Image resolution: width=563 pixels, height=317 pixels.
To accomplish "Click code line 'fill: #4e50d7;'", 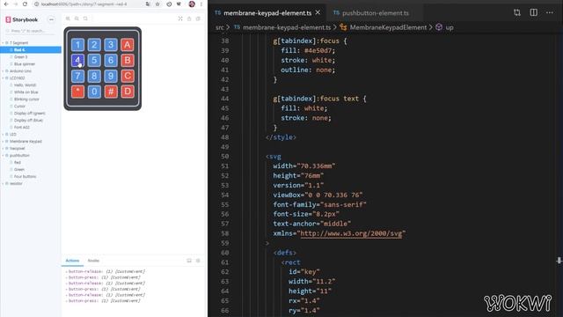I will coord(308,51).
